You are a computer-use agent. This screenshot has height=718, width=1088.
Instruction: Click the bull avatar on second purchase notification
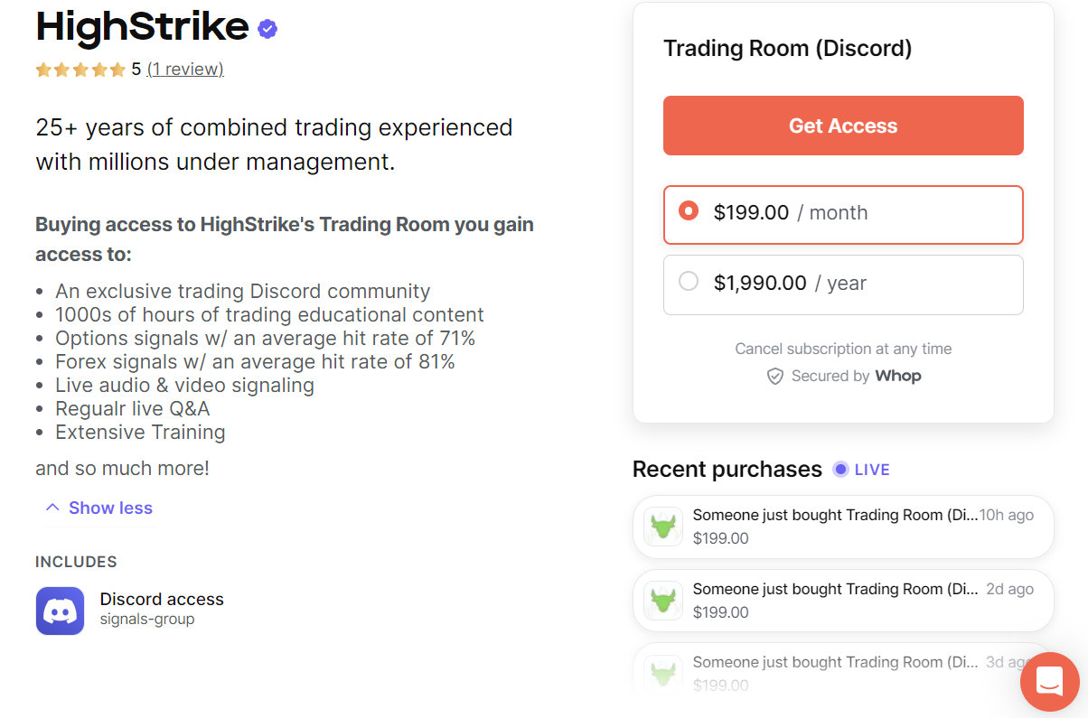pyautogui.click(x=662, y=600)
